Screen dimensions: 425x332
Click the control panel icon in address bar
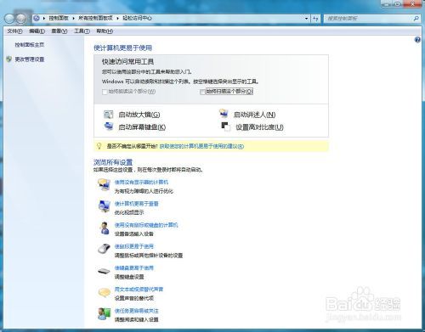coord(37,19)
